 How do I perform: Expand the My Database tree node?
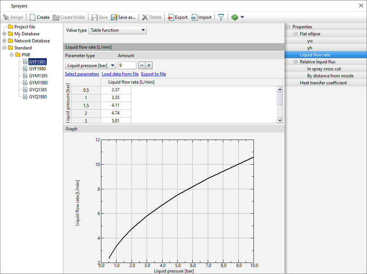click(4, 34)
